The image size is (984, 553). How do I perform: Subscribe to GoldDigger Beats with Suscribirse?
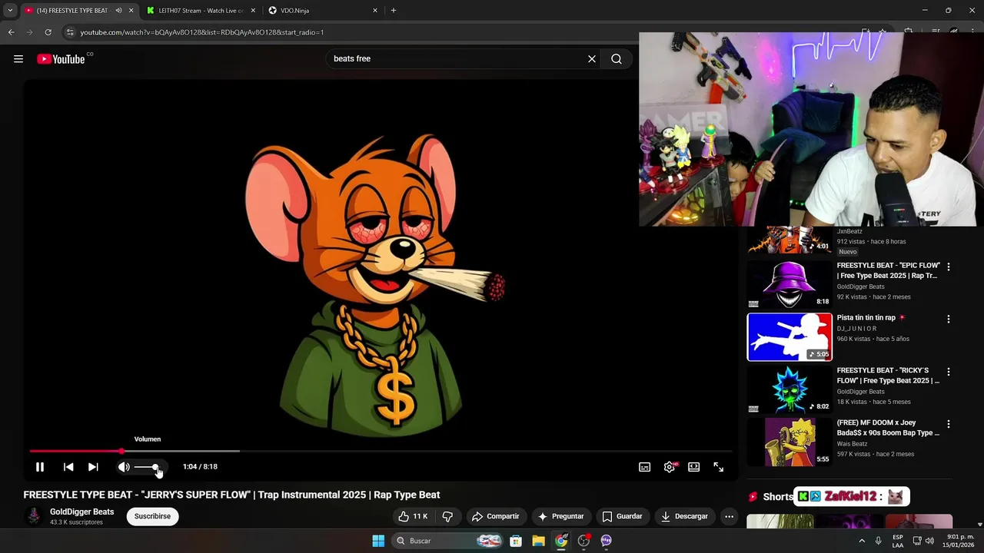point(152,516)
